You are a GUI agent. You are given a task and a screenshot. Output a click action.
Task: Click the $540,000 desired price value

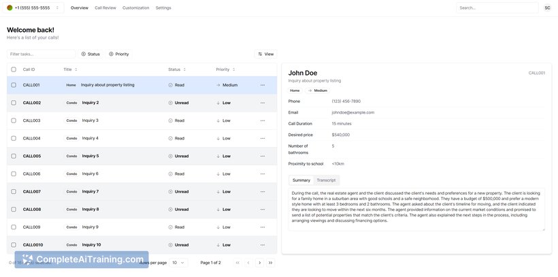(341, 135)
